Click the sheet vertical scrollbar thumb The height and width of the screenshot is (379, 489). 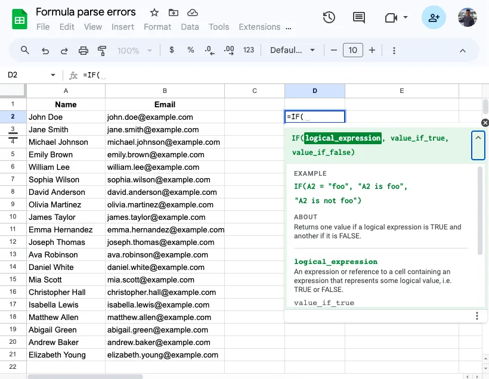[485, 107]
